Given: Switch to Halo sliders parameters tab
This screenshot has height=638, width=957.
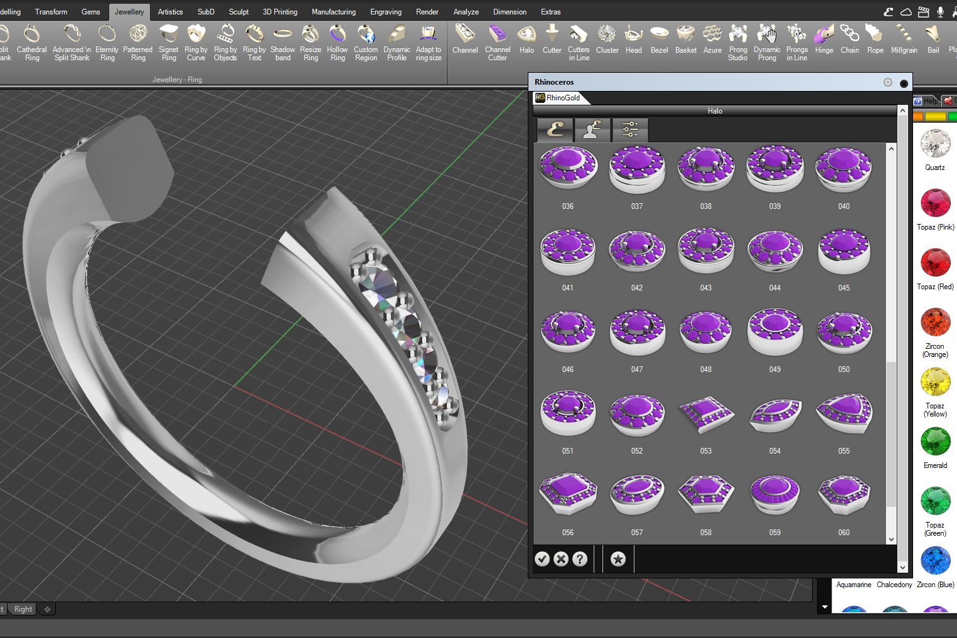Looking at the screenshot, I should point(629,130).
